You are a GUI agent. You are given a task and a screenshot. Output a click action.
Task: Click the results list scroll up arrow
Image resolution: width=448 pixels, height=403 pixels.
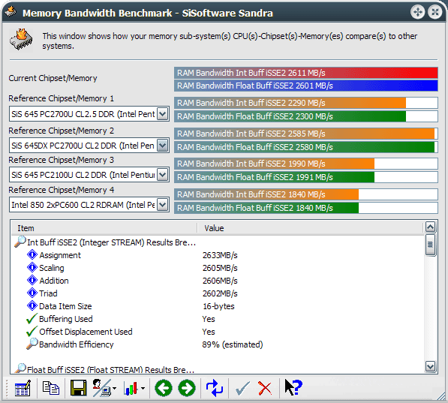(x=430, y=227)
